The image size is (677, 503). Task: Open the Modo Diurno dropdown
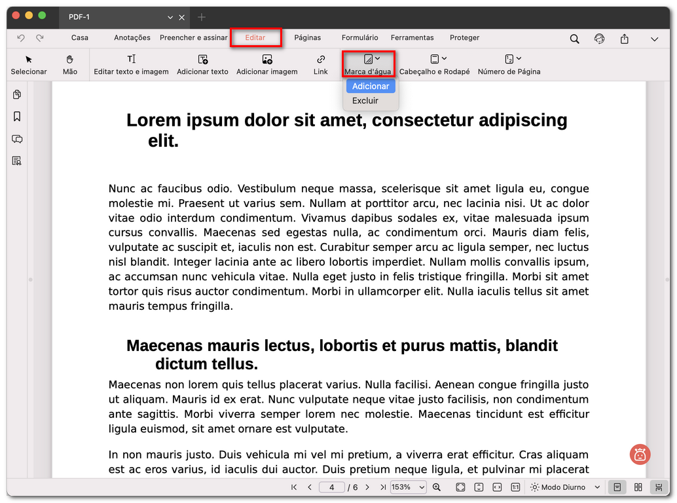click(564, 487)
